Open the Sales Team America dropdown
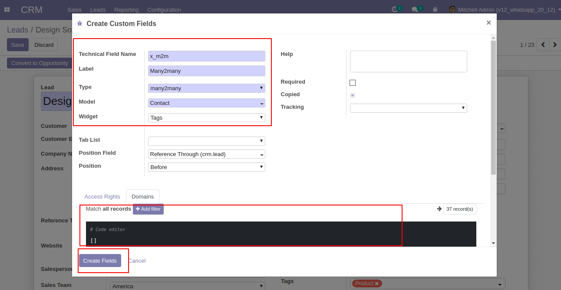561x290 pixels. [188, 286]
